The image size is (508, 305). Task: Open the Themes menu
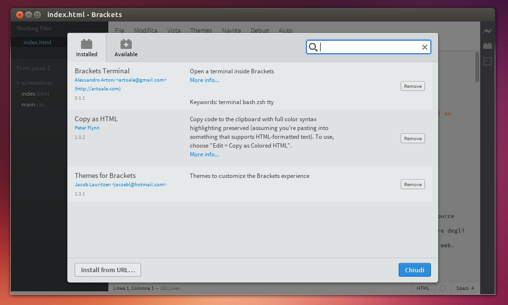coord(201,30)
